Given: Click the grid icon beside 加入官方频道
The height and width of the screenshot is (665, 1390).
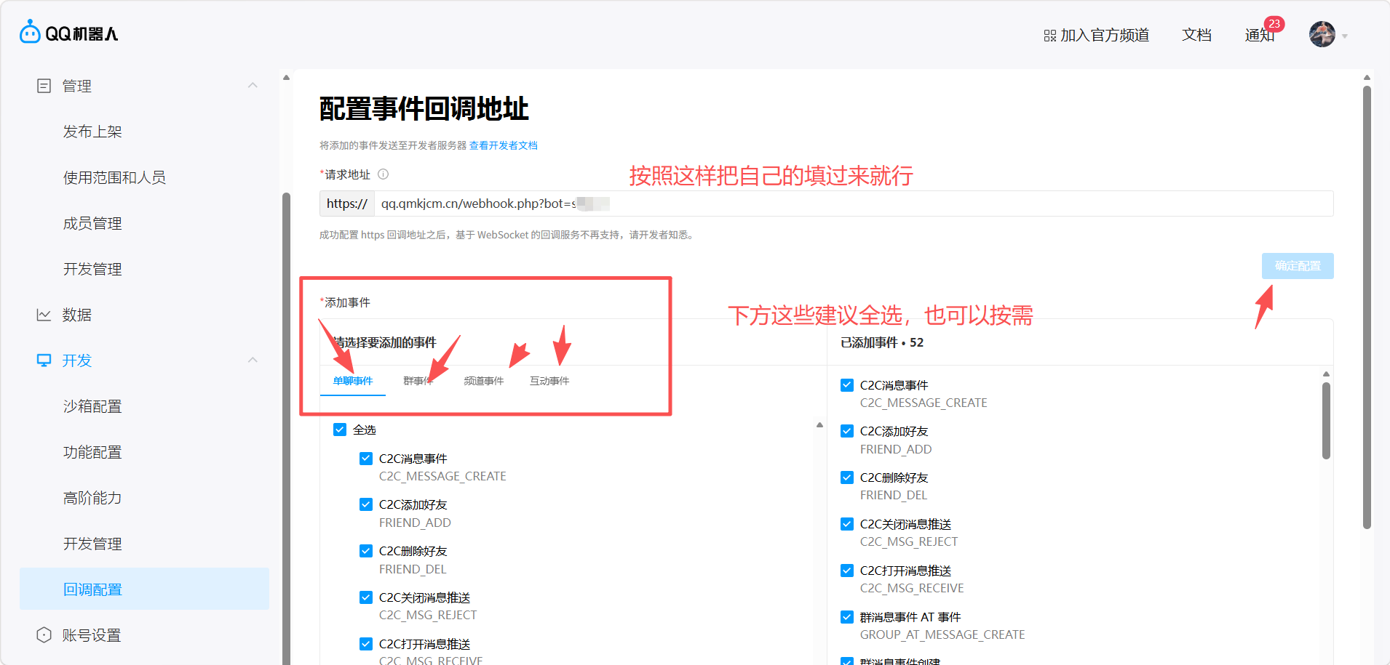Looking at the screenshot, I should click(1050, 36).
